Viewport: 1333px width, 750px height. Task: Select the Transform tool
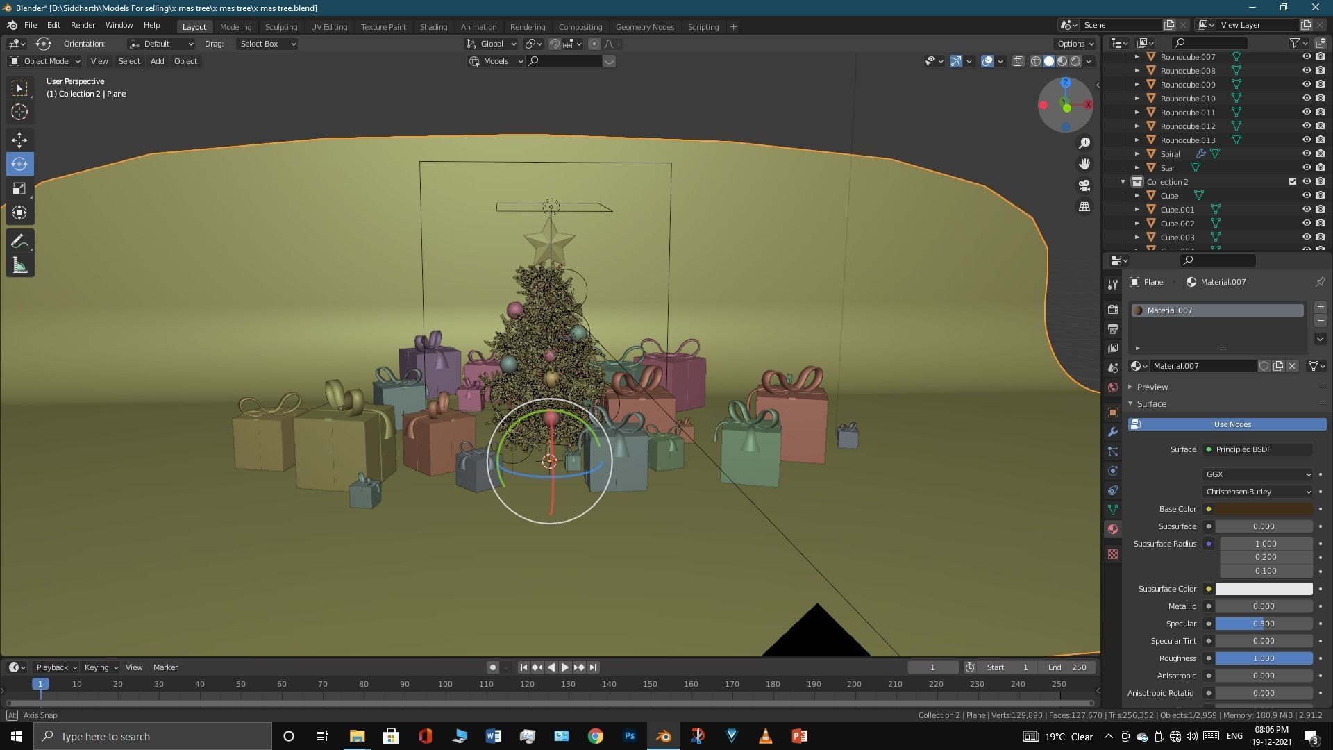coord(19,212)
